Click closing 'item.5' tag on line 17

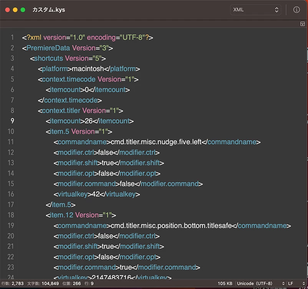tap(61, 205)
